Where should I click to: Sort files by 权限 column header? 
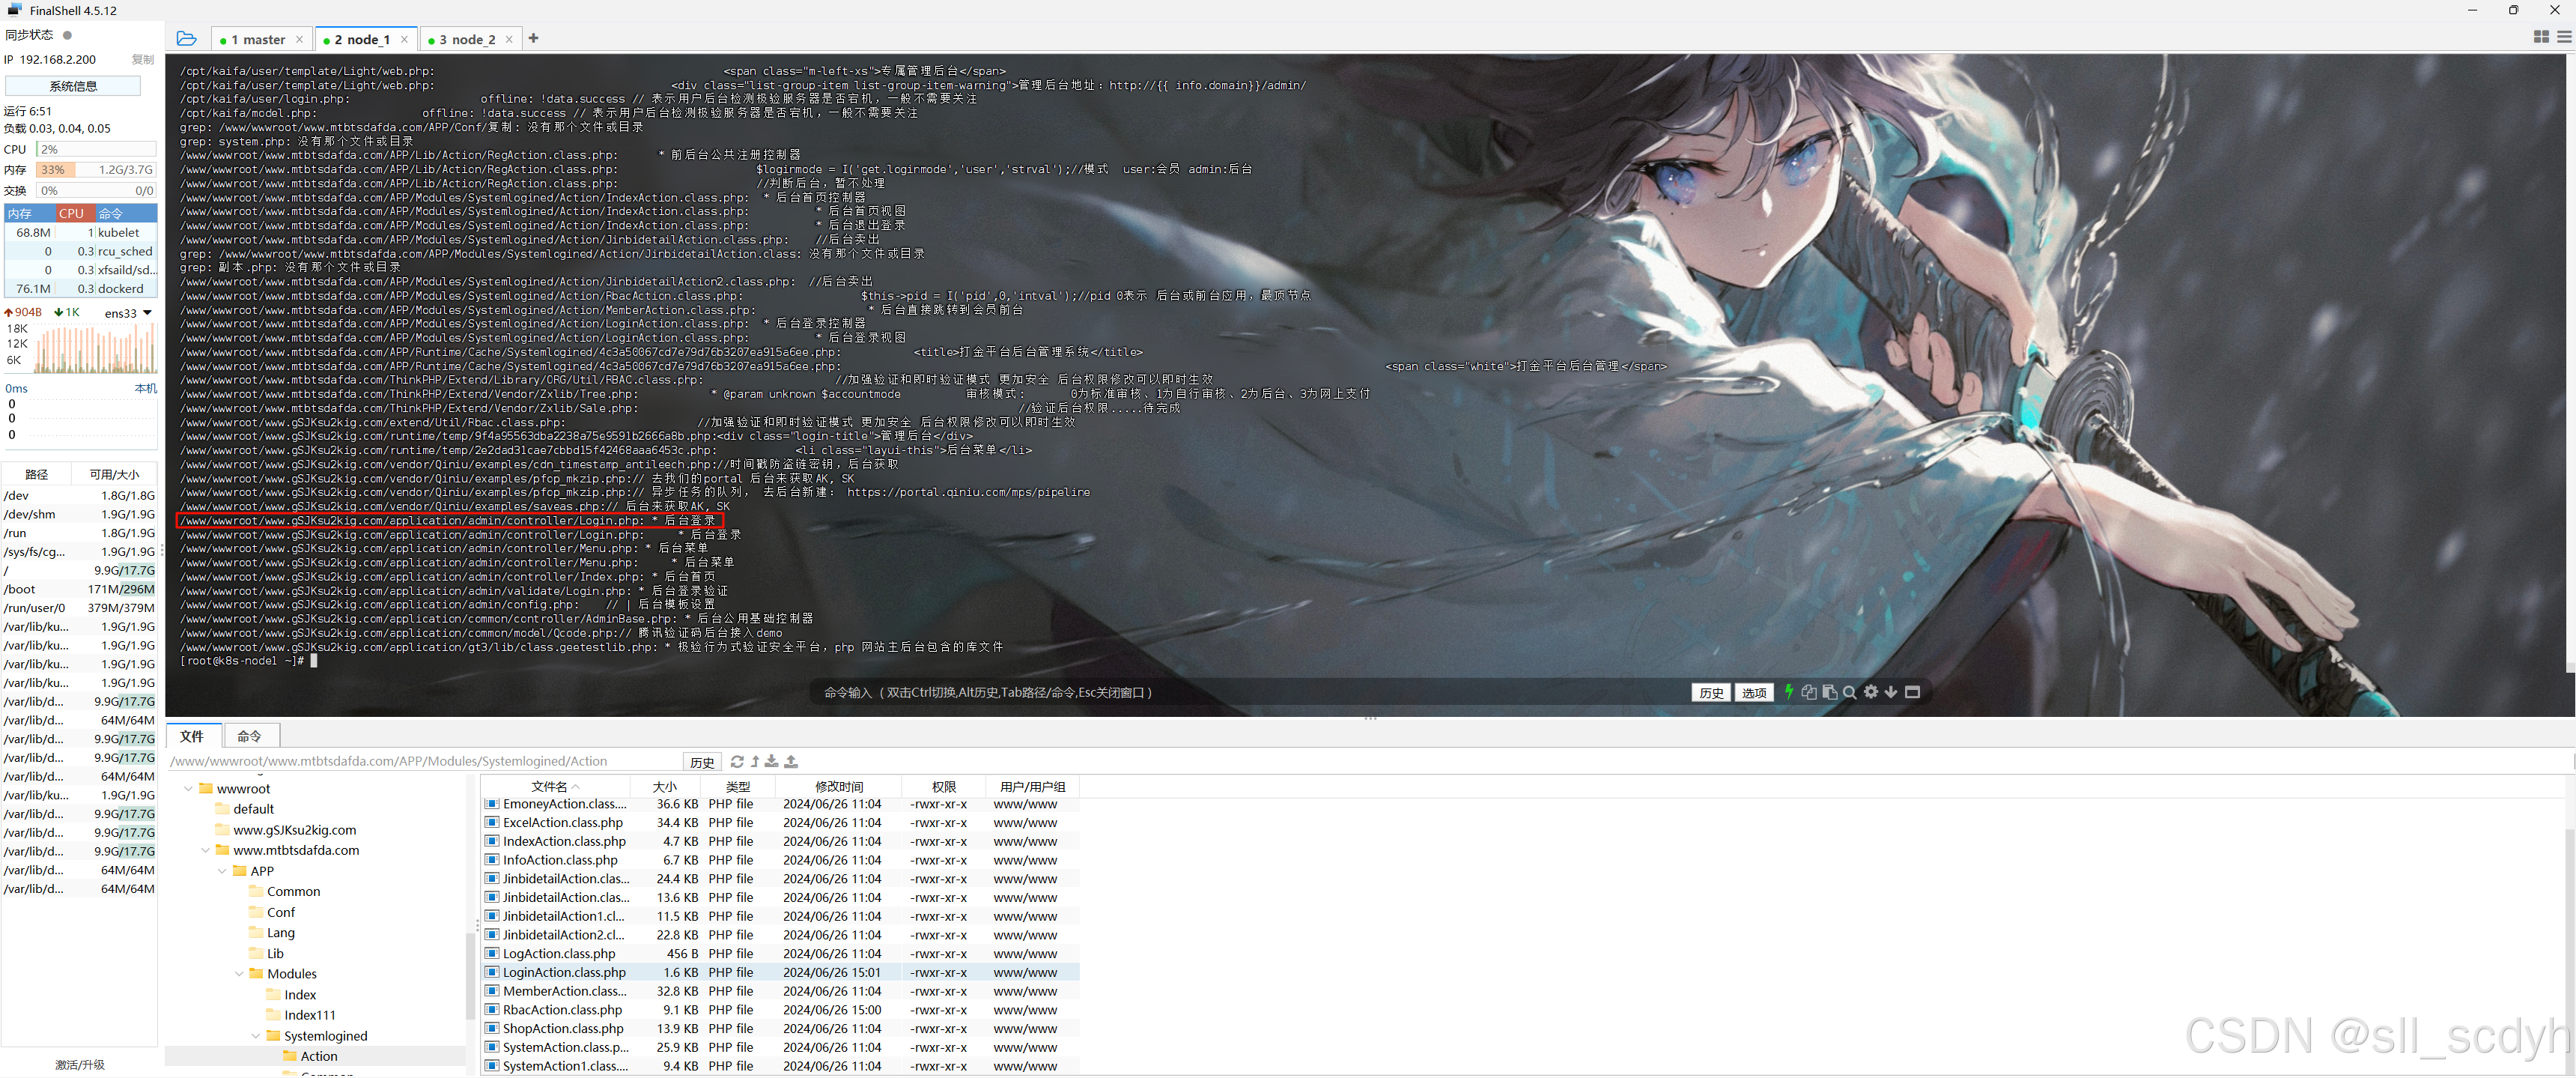point(944,787)
